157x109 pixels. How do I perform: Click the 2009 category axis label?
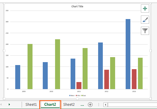pyautogui.click(x=24, y=91)
